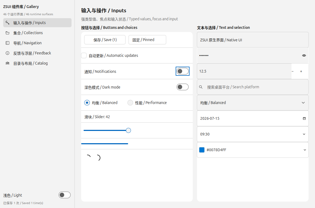Decrease 12.5 with the minus button

pyautogui.click(x=293, y=71)
